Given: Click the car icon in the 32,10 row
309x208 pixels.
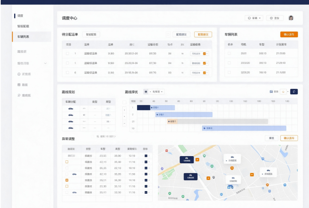Looking at the screenshot, I should tap(74, 174).
